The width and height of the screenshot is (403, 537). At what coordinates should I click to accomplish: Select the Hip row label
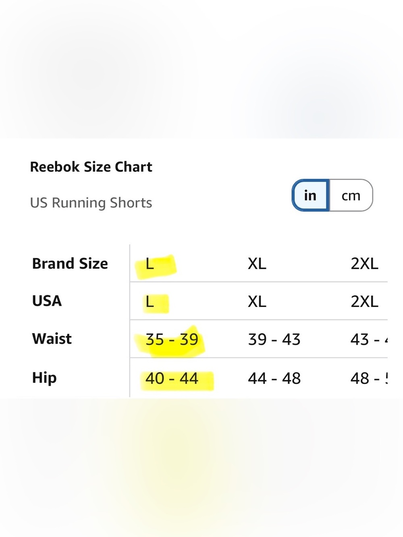pos(44,378)
